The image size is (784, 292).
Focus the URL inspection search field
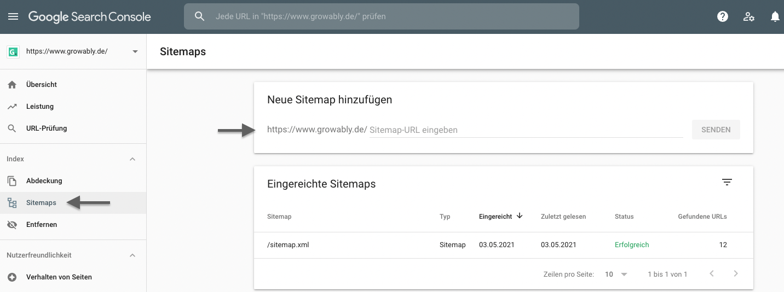382,16
